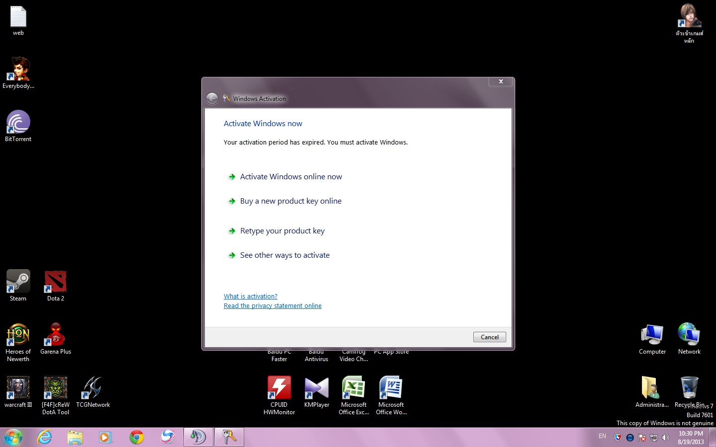Open the What is activation? link

[x=251, y=297]
